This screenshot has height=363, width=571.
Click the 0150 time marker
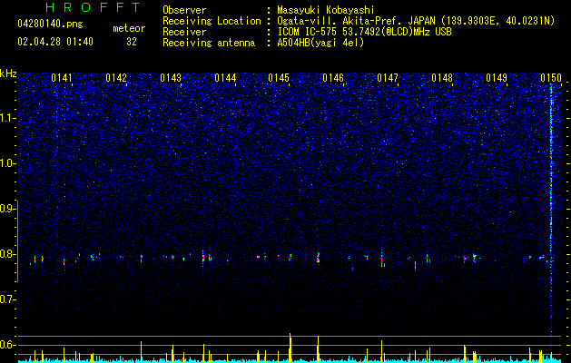point(551,78)
